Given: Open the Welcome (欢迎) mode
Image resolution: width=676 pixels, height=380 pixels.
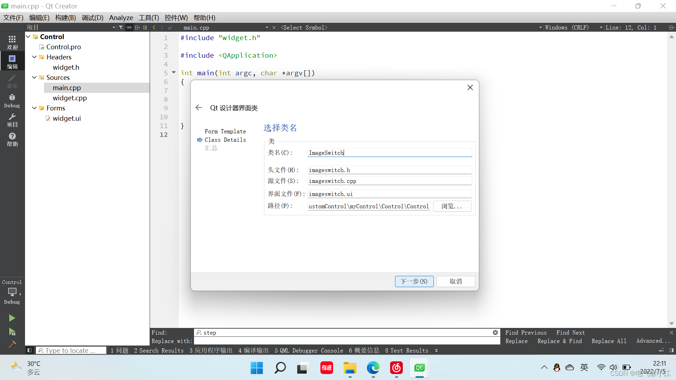Looking at the screenshot, I should [12, 42].
